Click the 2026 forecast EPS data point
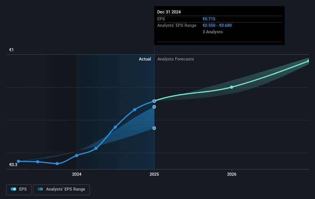The image size is (315, 199). [231, 87]
